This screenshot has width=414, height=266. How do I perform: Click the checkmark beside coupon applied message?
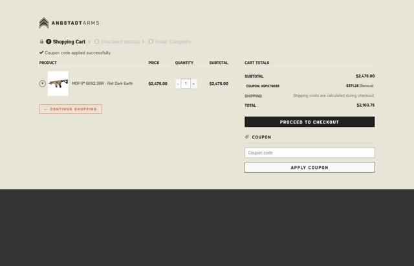(41, 52)
